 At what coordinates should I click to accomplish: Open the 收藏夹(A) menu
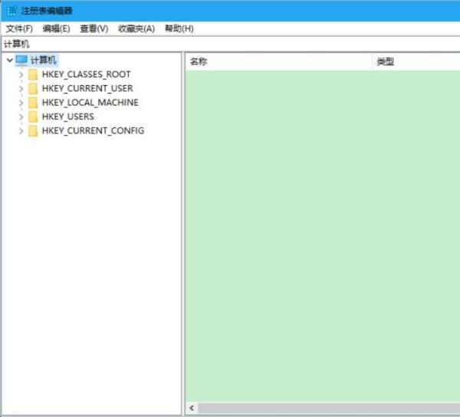(x=136, y=28)
